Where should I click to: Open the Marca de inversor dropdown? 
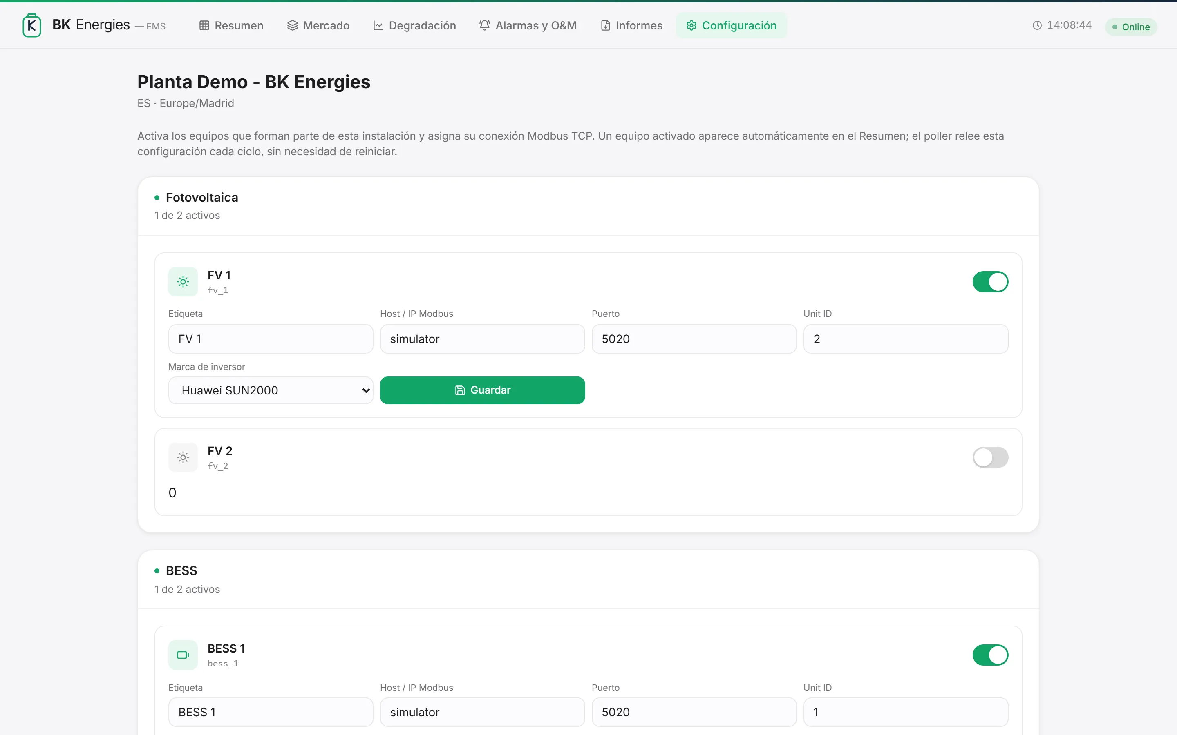click(271, 390)
